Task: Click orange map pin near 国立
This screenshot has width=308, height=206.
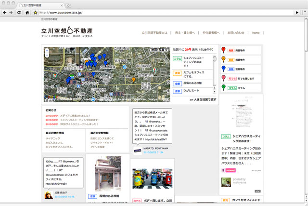Action: [x=134, y=80]
